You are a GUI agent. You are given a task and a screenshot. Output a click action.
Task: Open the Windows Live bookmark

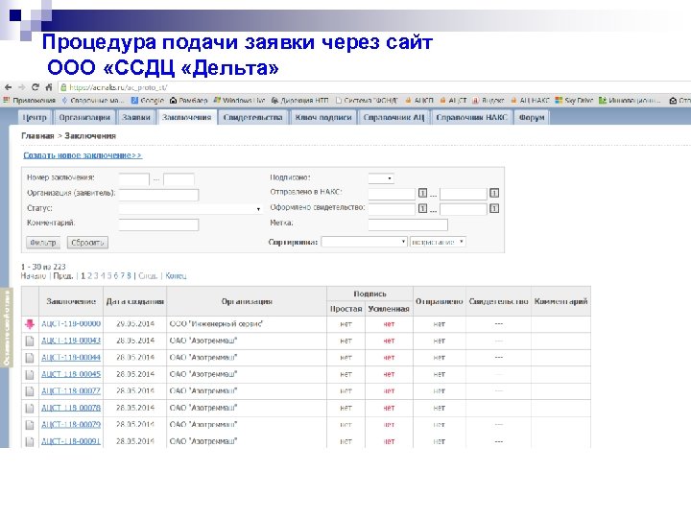pos(239,101)
